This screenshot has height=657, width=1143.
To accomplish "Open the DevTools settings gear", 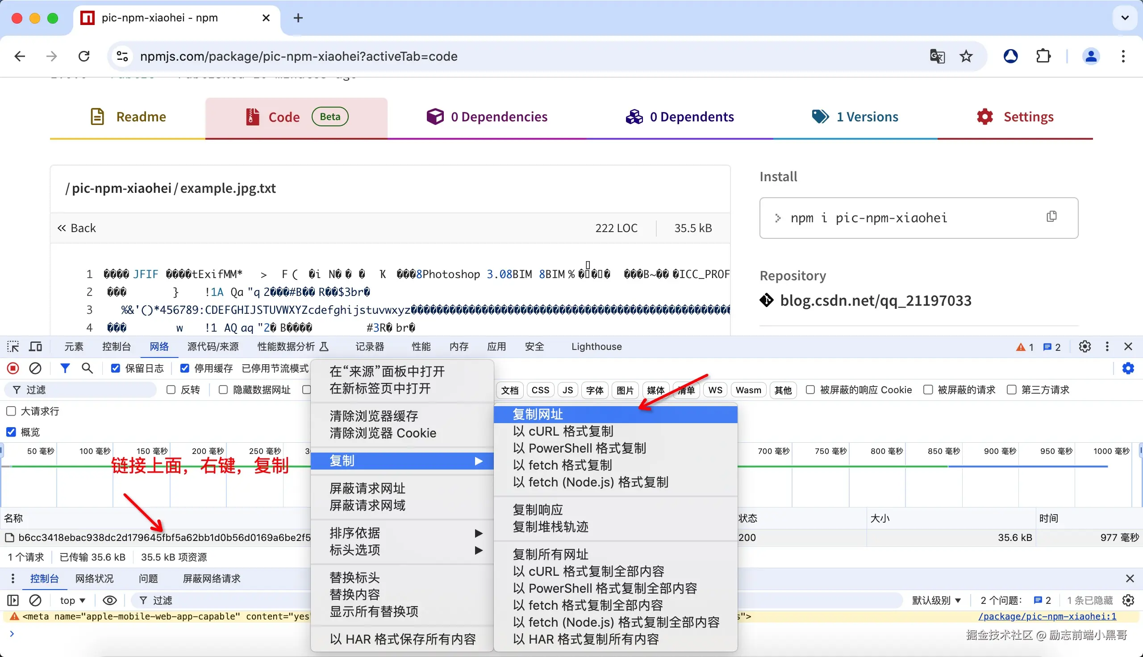I will 1085,346.
